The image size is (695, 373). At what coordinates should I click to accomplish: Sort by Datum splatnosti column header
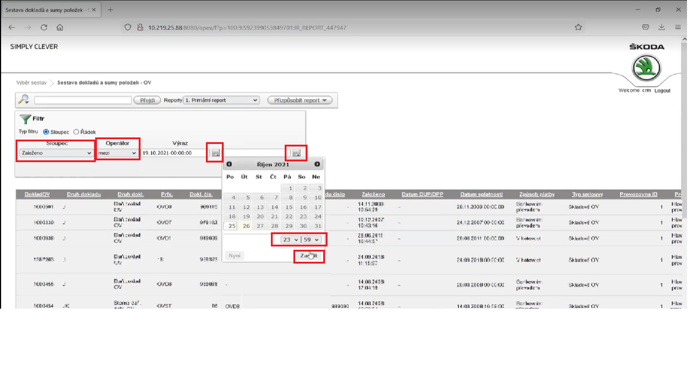(x=481, y=194)
